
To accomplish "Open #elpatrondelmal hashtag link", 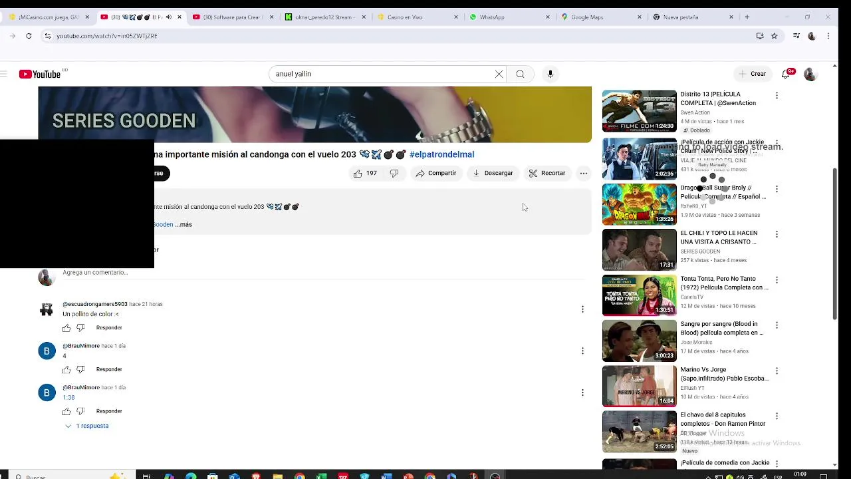I will tap(441, 154).
